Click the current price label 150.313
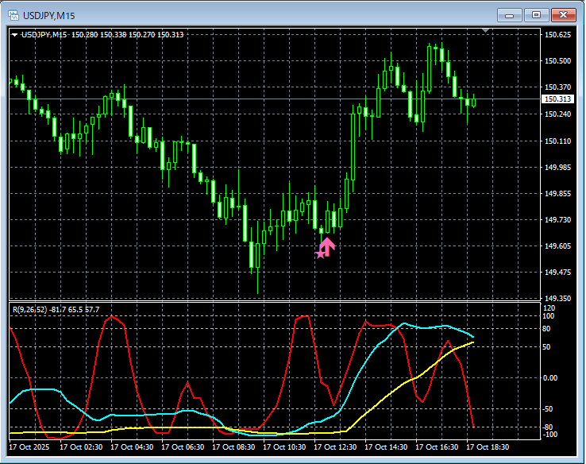This screenshot has height=464, width=586. (557, 99)
